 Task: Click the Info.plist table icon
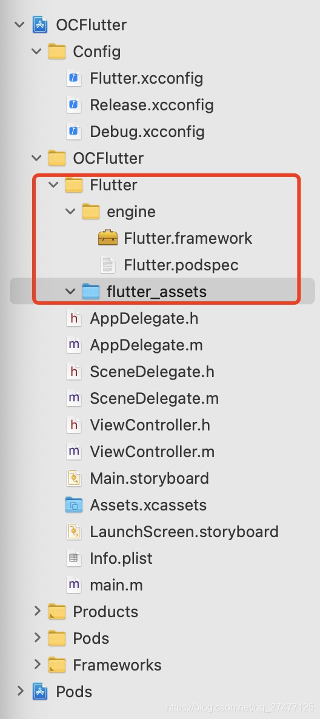[74, 558]
